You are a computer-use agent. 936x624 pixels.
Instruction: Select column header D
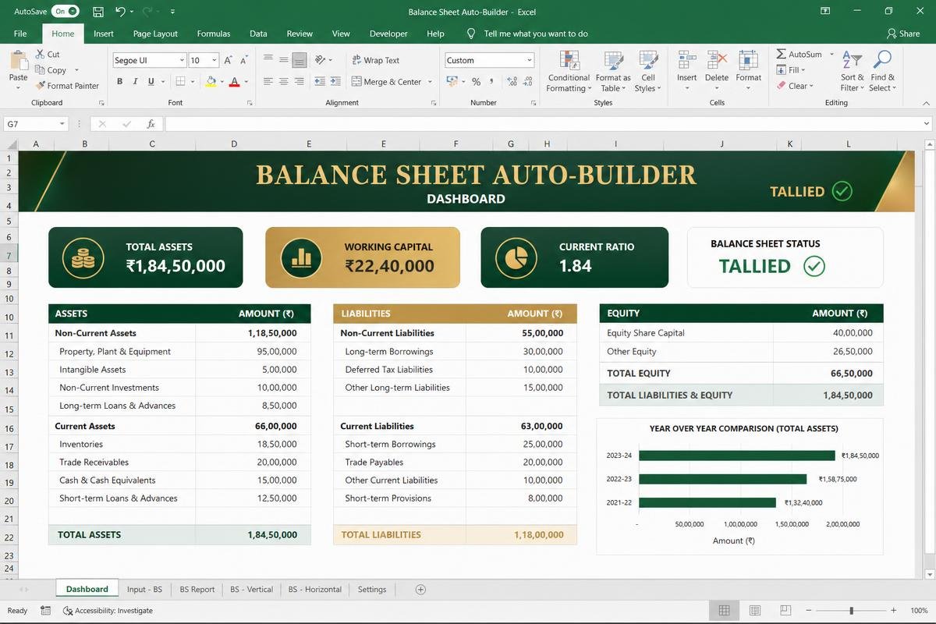[234, 144]
